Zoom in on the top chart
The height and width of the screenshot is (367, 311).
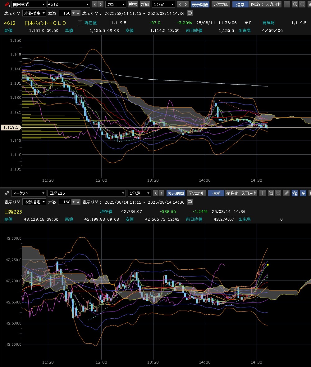click(x=295, y=4)
